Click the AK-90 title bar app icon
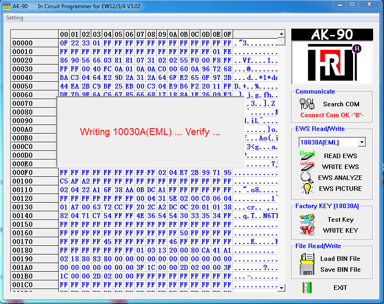The height and width of the screenshot is (304, 384). point(7,6)
